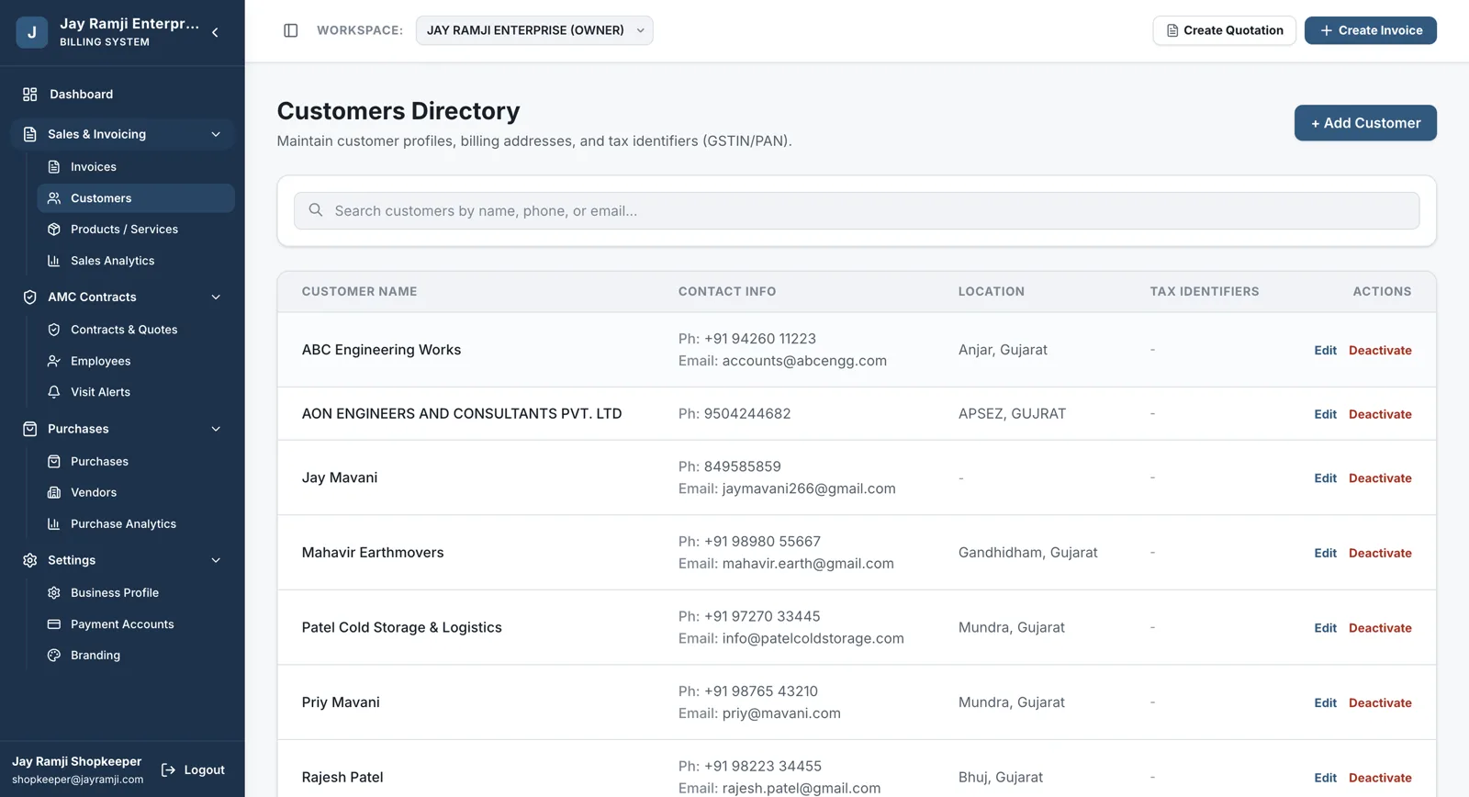This screenshot has width=1469, height=797.
Task: Go to the Purchases submenu item
Action: tap(136, 461)
